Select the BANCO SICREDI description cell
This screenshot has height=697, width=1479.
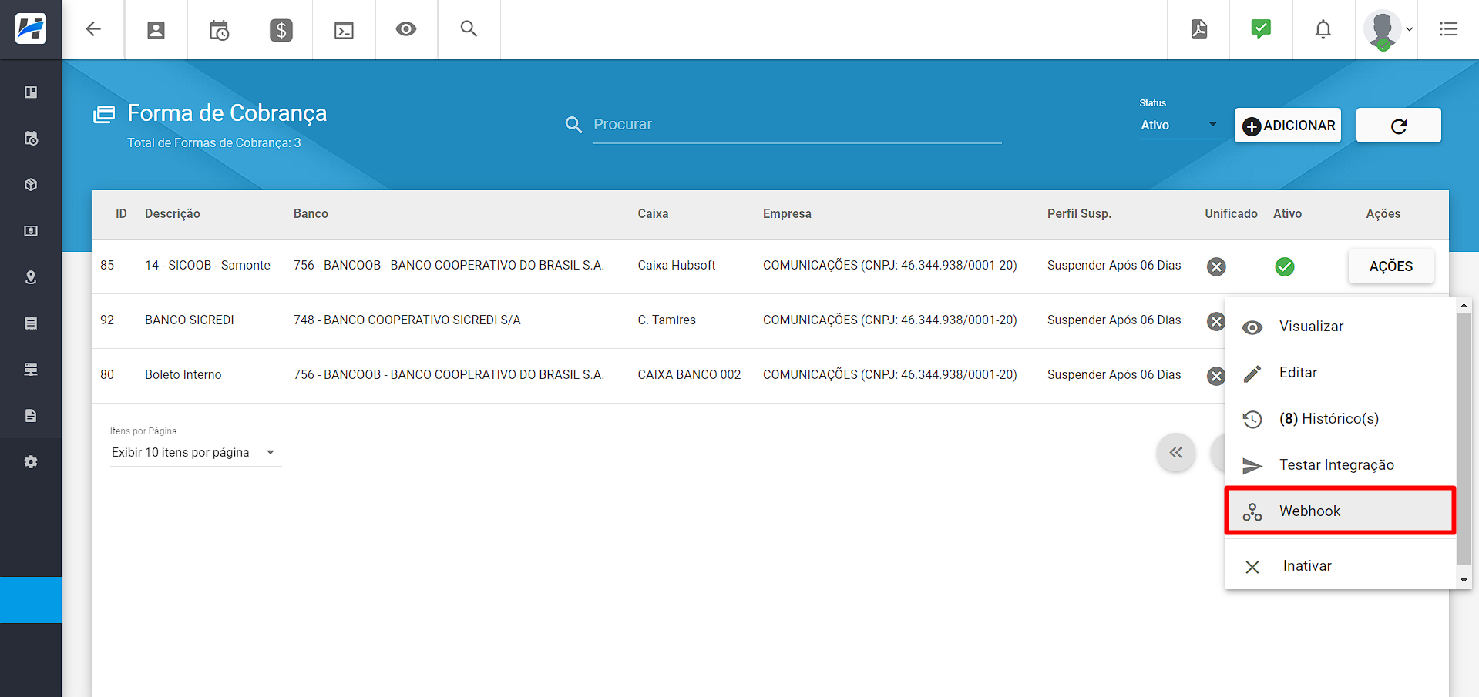[x=190, y=320]
